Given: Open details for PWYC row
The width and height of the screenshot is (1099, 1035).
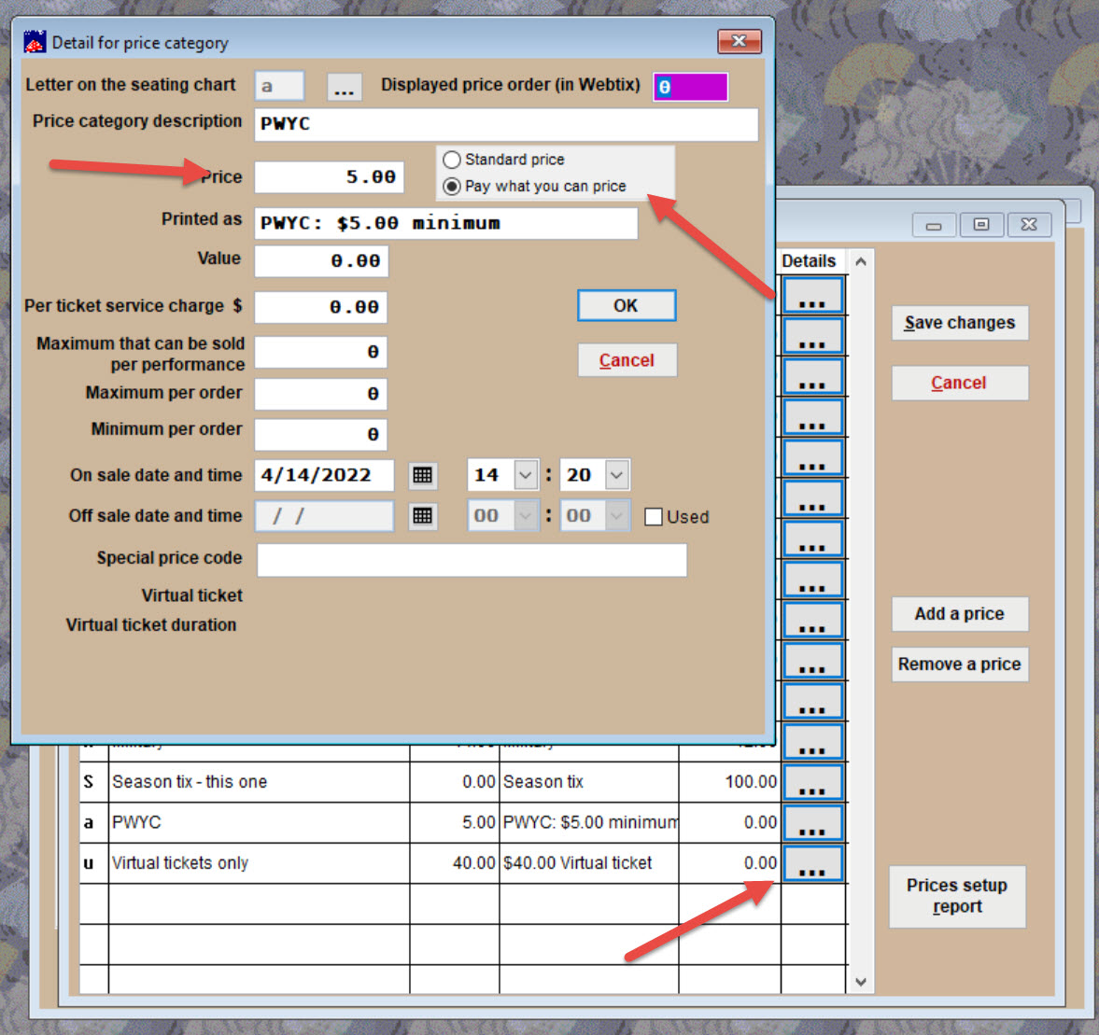Looking at the screenshot, I should click(x=812, y=822).
